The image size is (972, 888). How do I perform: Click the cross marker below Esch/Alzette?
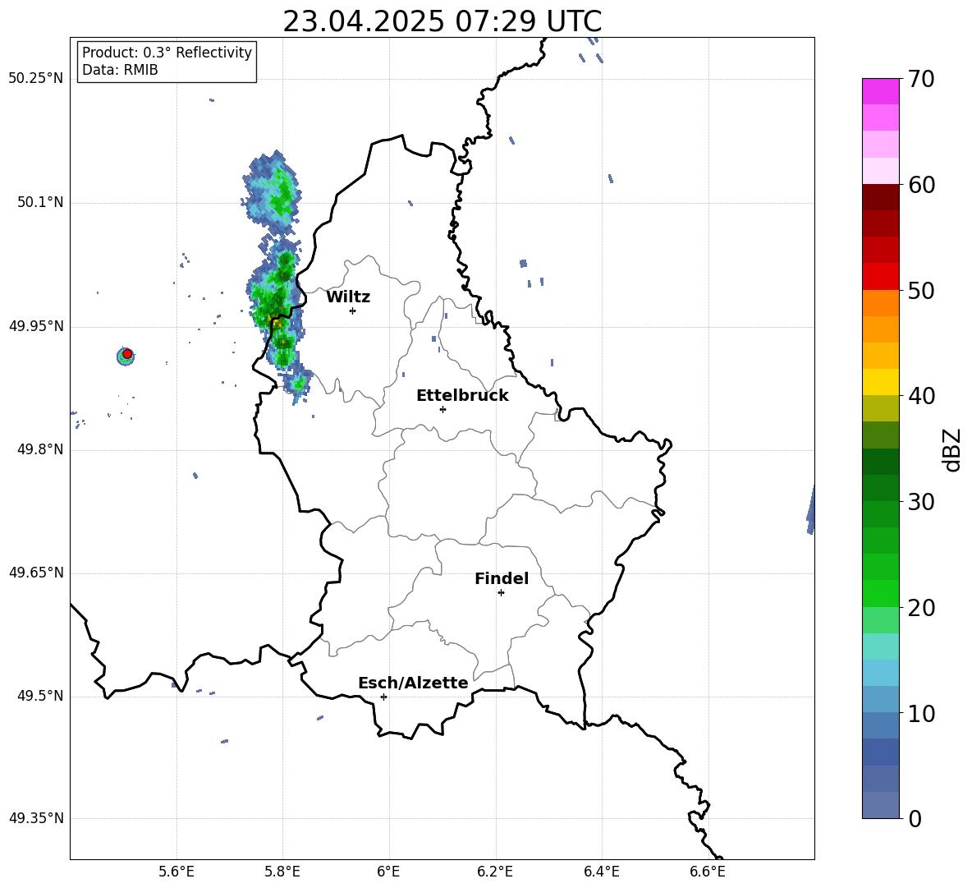pos(383,697)
